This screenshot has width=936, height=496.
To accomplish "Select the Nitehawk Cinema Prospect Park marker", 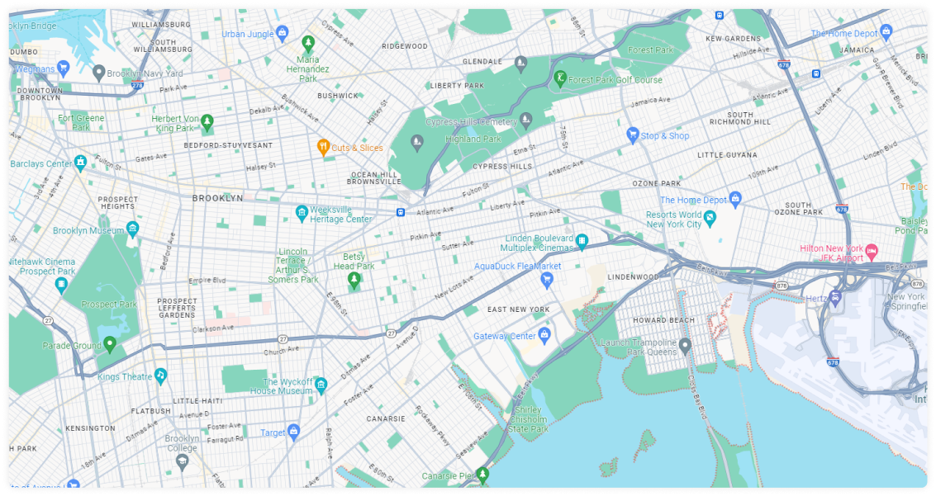I will point(61,285).
